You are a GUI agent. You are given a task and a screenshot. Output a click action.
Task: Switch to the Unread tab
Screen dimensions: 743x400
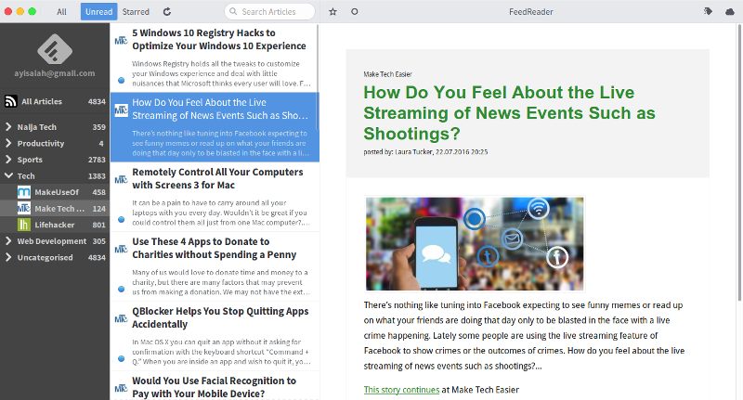pyautogui.click(x=99, y=12)
